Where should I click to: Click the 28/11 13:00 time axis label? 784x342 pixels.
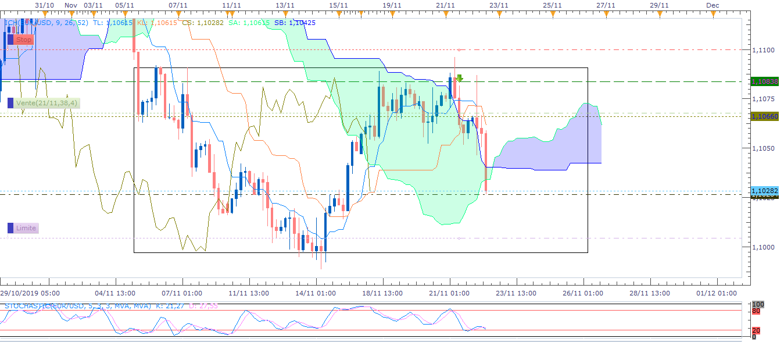(650, 293)
